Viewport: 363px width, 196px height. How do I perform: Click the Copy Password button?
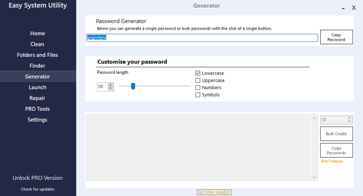tap(336, 37)
